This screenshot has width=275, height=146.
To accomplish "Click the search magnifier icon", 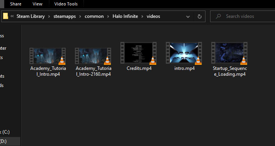I will click(x=218, y=16).
